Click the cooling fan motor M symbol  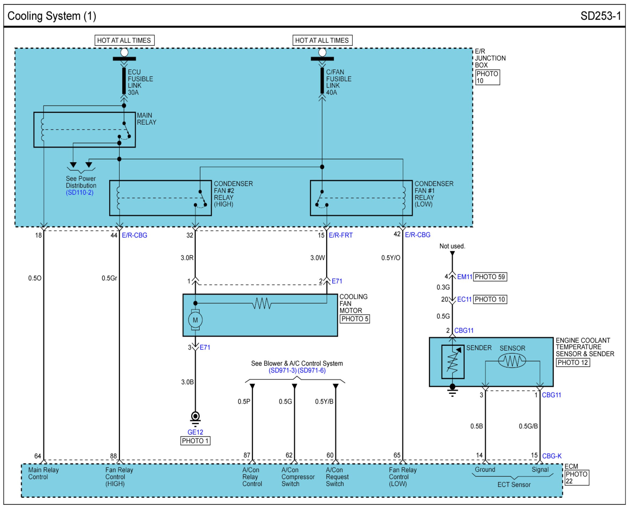tap(195, 320)
